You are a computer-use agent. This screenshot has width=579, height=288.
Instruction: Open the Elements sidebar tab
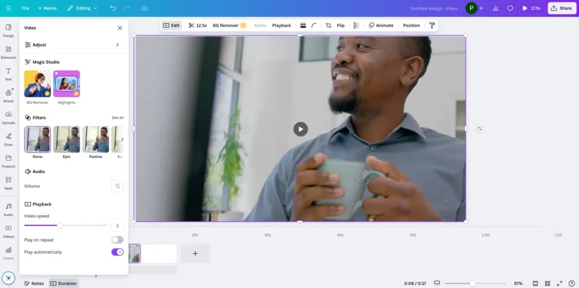(8, 53)
